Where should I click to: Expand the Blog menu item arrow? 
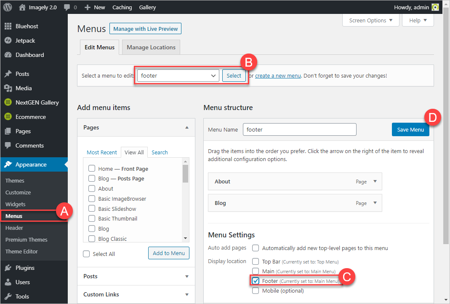pyautogui.click(x=375, y=203)
